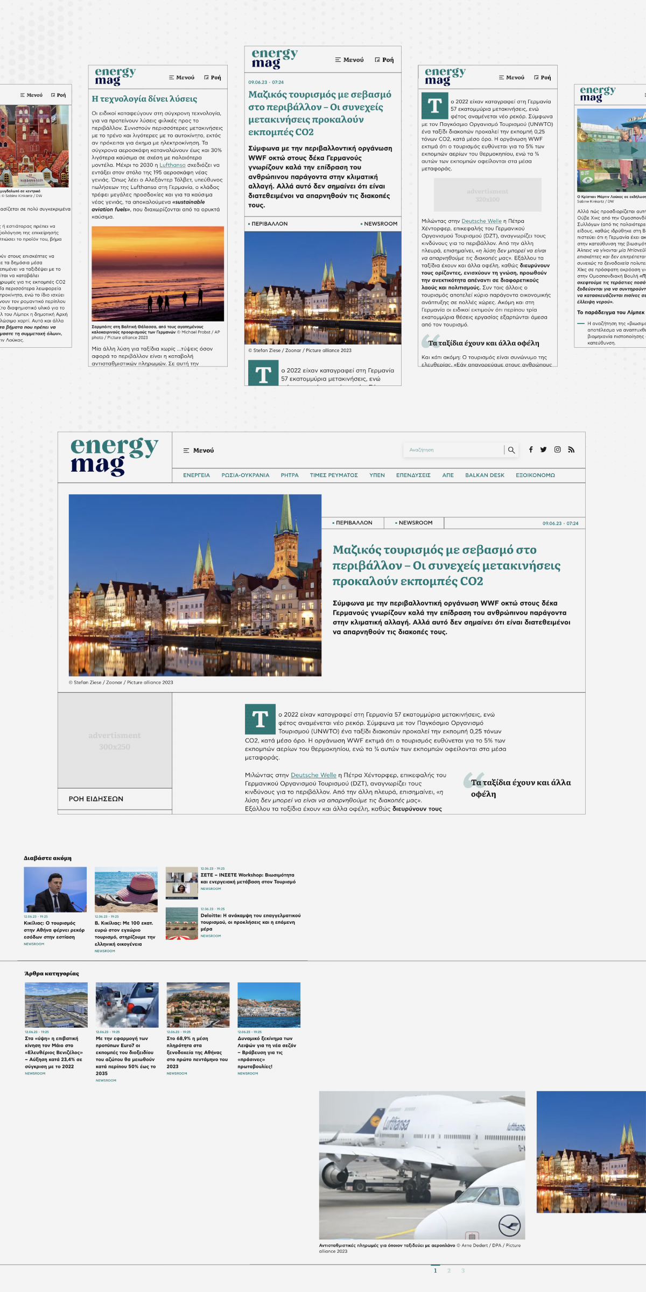The height and width of the screenshot is (1292, 646).
Task: Select BALKAN DESK in the navigation bar
Action: (485, 475)
